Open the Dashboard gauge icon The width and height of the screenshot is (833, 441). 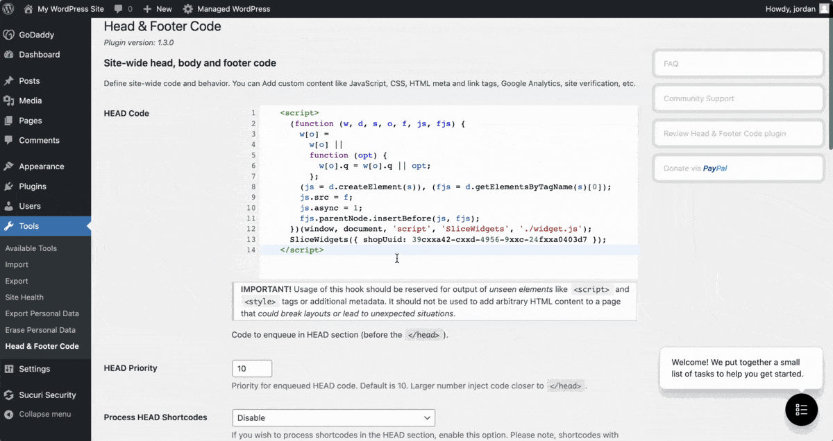tap(9, 55)
